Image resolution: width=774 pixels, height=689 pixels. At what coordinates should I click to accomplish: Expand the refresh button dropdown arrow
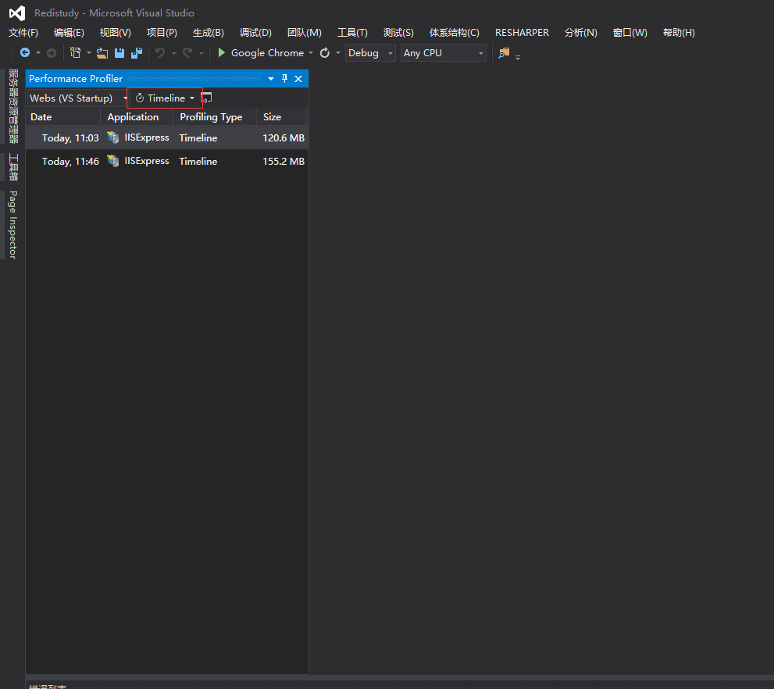tap(338, 53)
